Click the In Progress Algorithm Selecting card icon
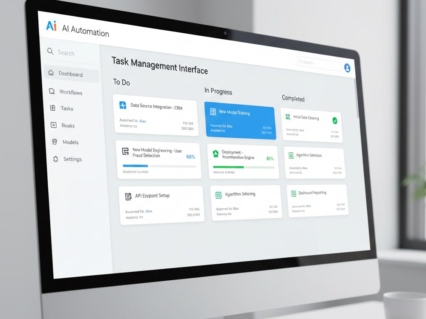Viewport: 426px width, 319px height. point(219,195)
